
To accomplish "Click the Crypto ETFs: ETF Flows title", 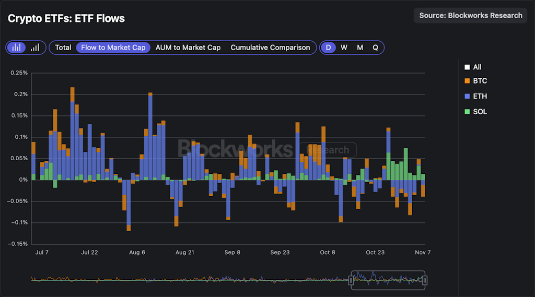I will (66, 19).
